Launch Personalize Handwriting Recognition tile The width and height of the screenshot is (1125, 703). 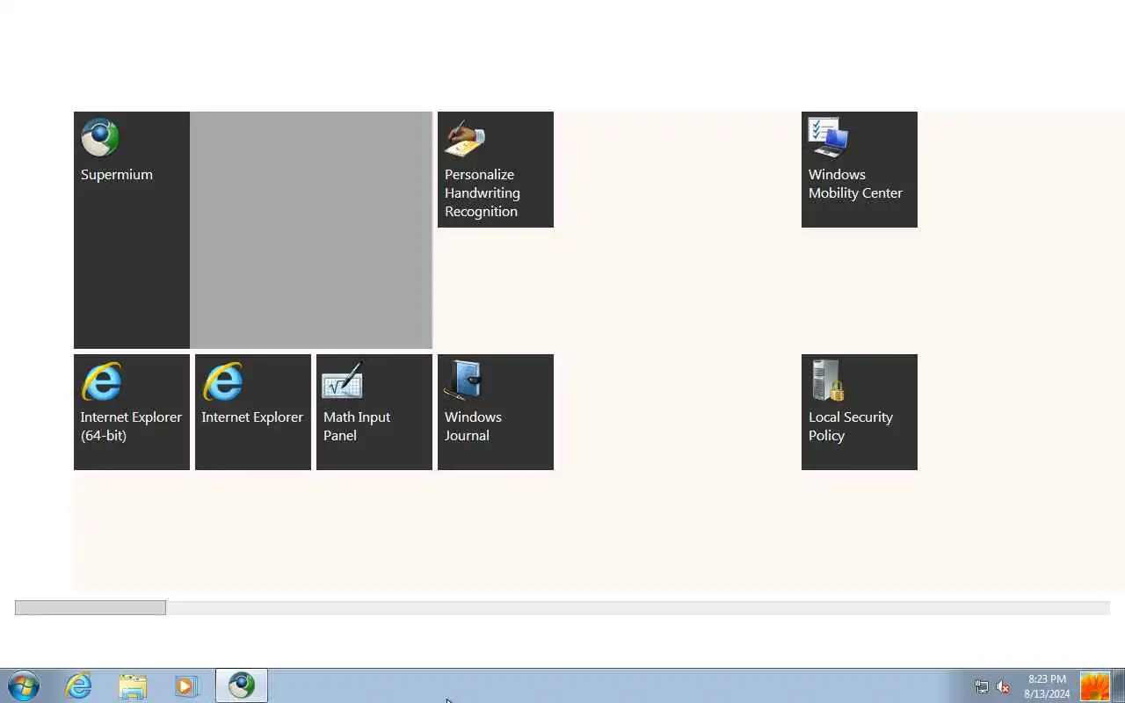(496, 170)
